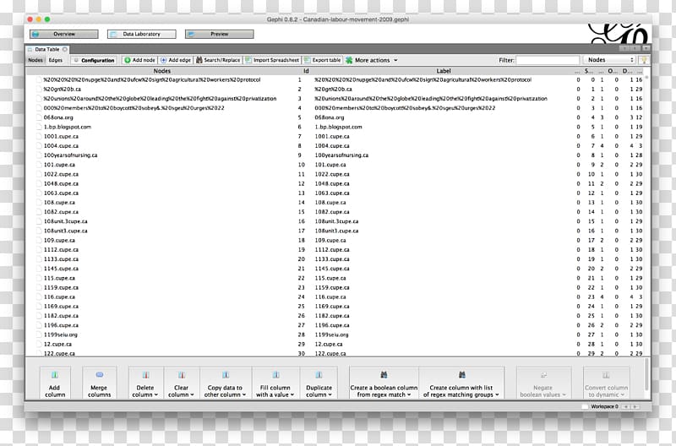676x446 pixels.
Task: Click the Add node button
Action: click(x=139, y=60)
